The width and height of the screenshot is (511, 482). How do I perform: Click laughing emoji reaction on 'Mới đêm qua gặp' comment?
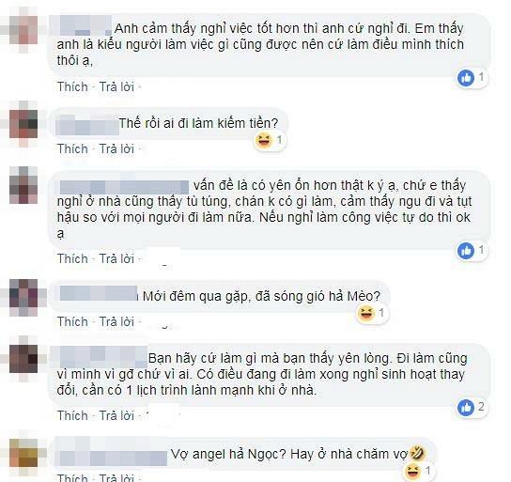(x=365, y=314)
